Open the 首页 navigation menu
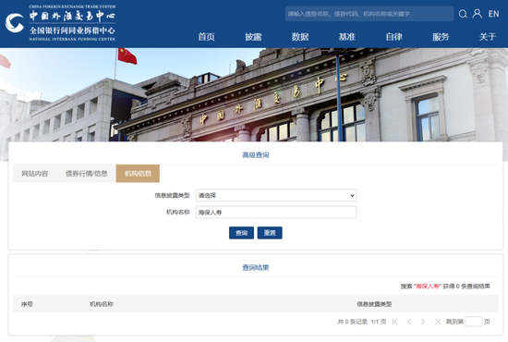Screen dimensions: 508x342 [206, 37]
